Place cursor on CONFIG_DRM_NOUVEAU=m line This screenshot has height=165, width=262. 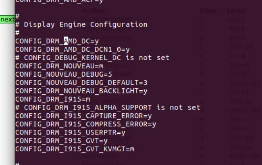pos(59,66)
